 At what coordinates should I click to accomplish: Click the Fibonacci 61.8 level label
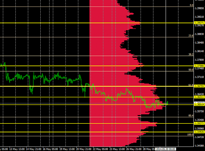pyautogui.click(x=191, y=85)
